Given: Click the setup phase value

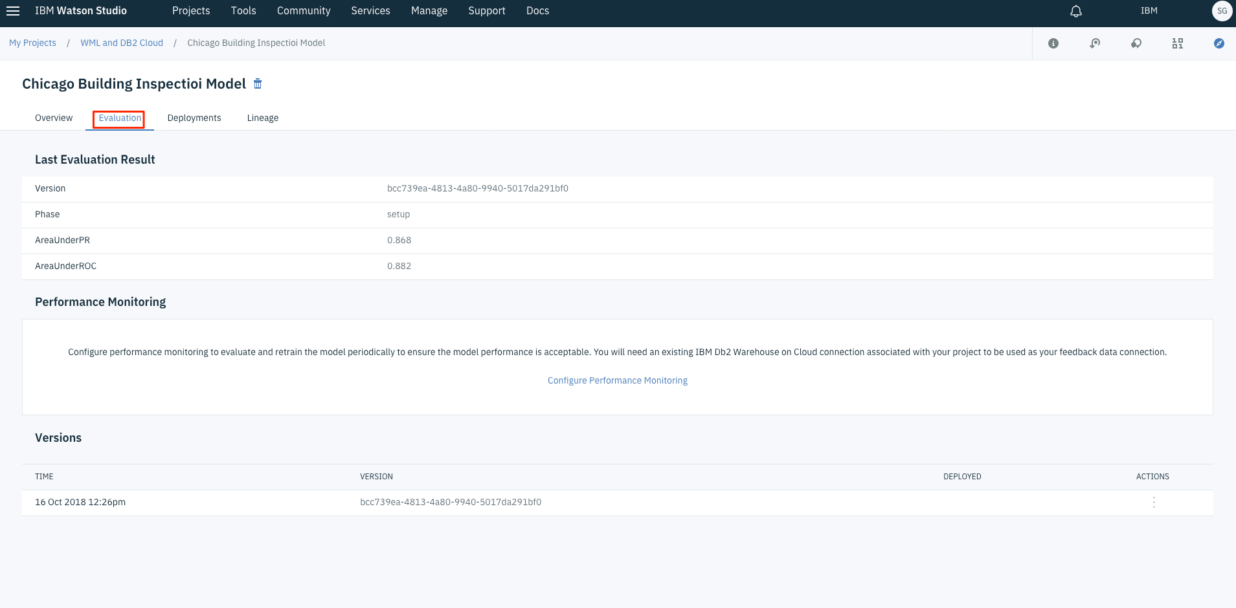Looking at the screenshot, I should point(398,214).
